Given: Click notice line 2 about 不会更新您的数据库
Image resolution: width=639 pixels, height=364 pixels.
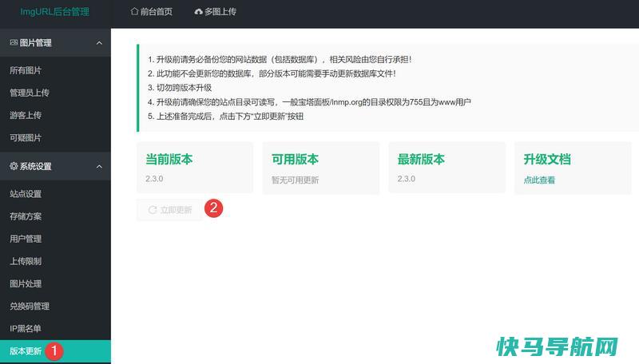Looking at the screenshot, I should pyautogui.click(x=272, y=73).
